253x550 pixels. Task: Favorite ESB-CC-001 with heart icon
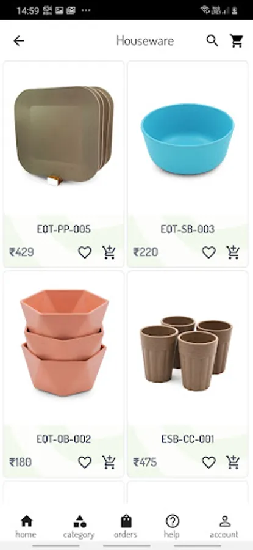[209, 463]
